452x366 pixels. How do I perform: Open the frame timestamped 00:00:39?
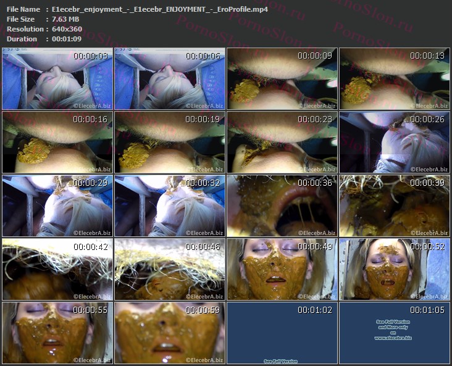click(395, 206)
